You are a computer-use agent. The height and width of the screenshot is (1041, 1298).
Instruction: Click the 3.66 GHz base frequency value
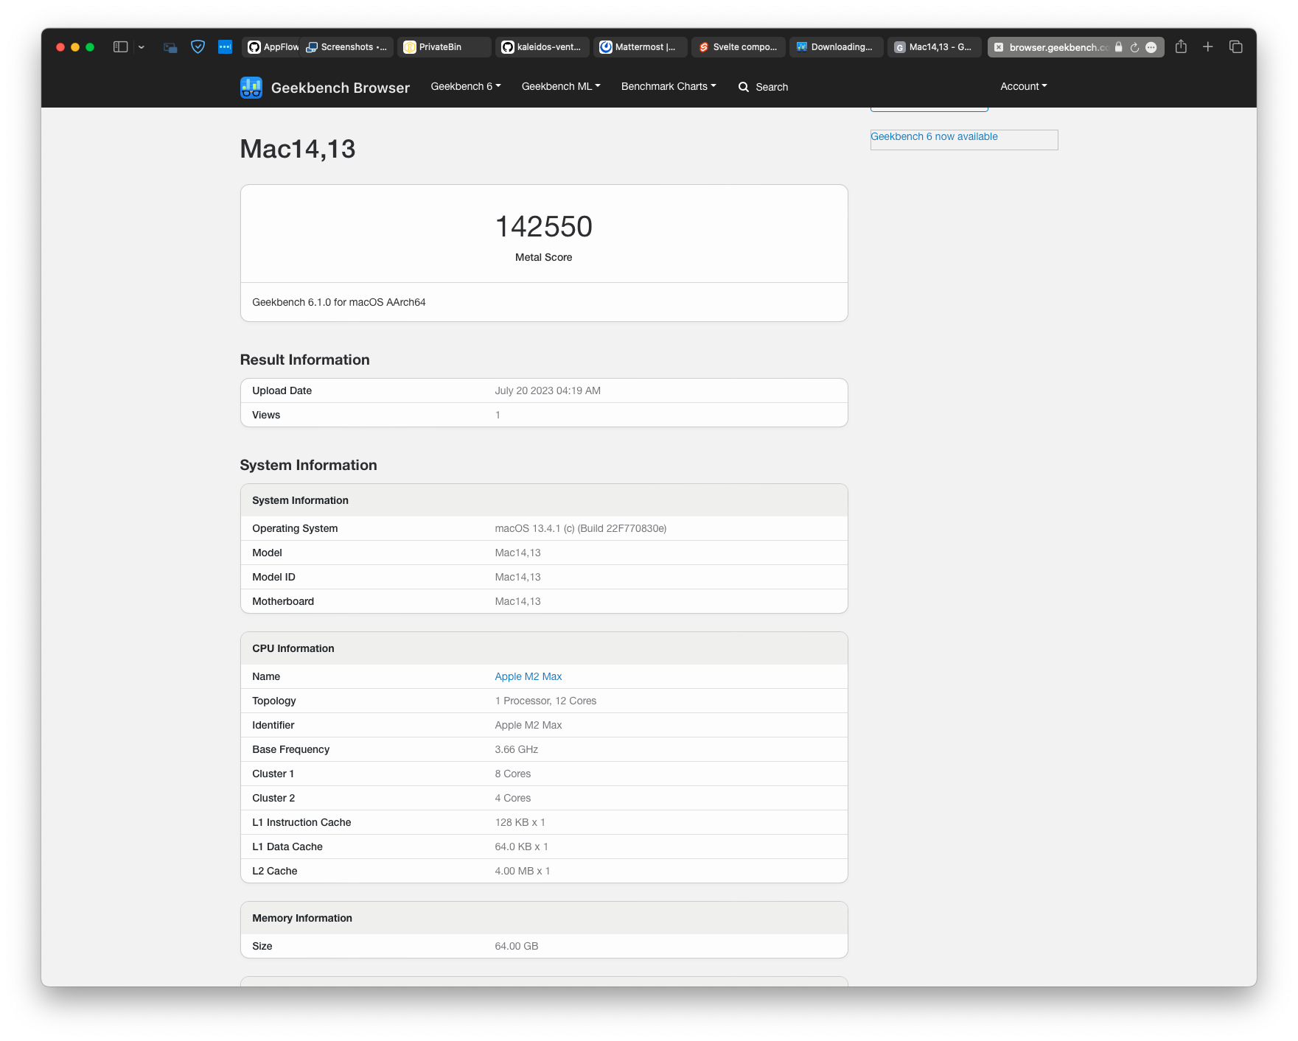517,749
